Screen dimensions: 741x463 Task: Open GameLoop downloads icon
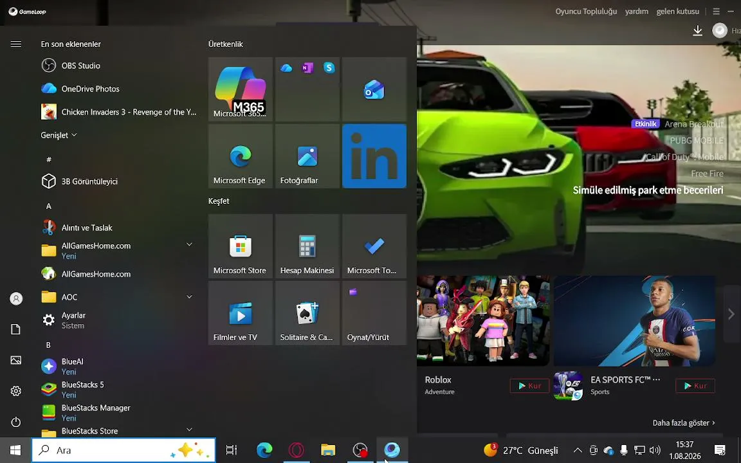(x=697, y=31)
